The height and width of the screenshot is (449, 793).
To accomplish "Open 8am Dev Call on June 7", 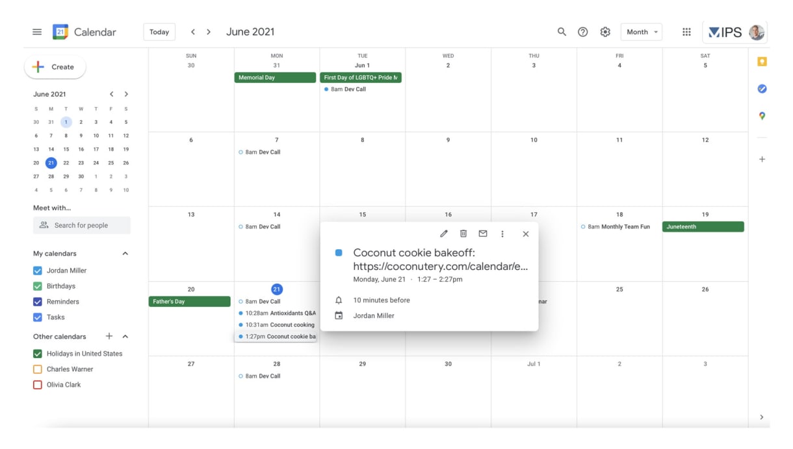I will (x=276, y=152).
